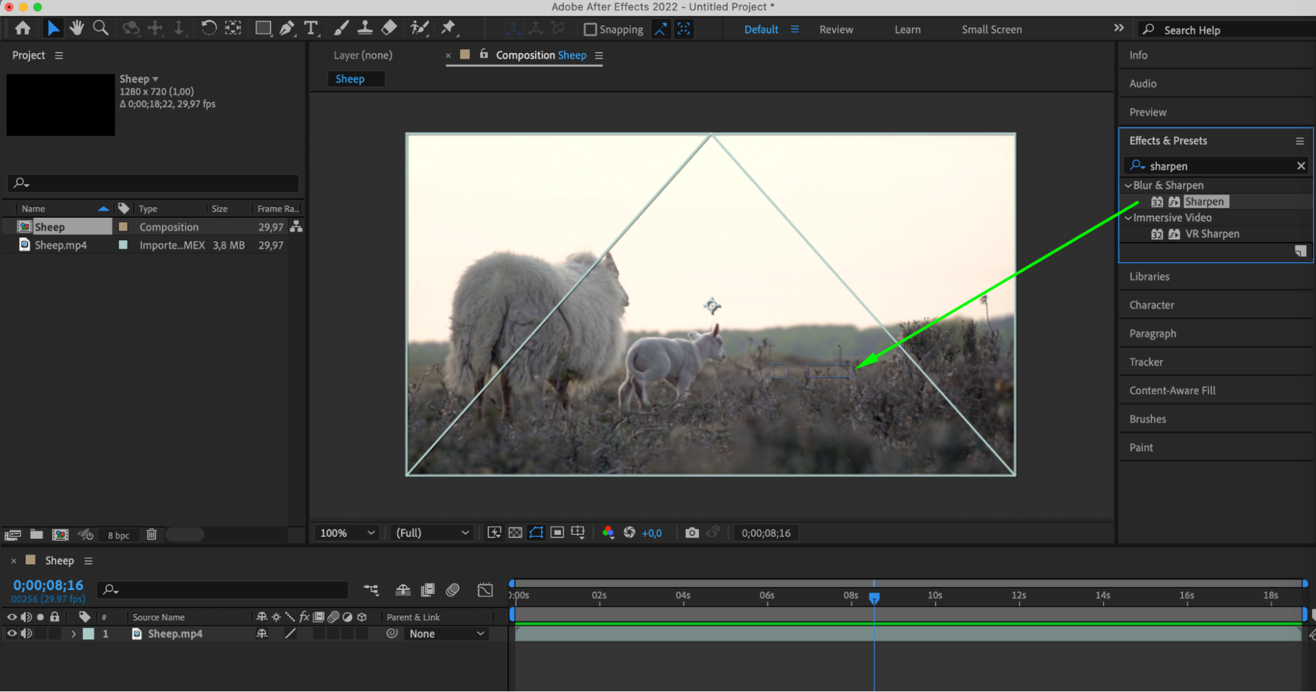Delete selected item with trash icon
The height and width of the screenshot is (692, 1316).
pyautogui.click(x=151, y=535)
